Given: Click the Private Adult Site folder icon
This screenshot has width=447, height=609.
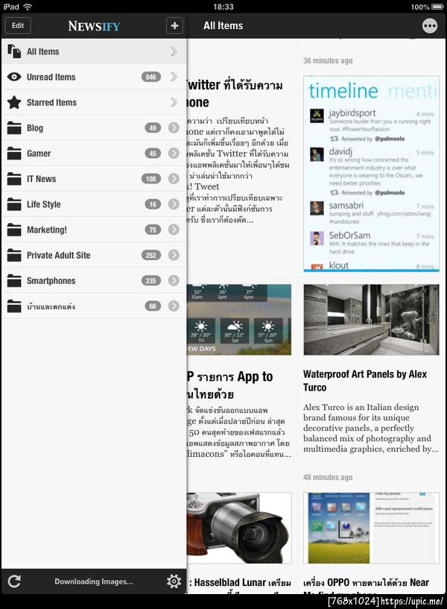Looking at the screenshot, I should click(14, 255).
